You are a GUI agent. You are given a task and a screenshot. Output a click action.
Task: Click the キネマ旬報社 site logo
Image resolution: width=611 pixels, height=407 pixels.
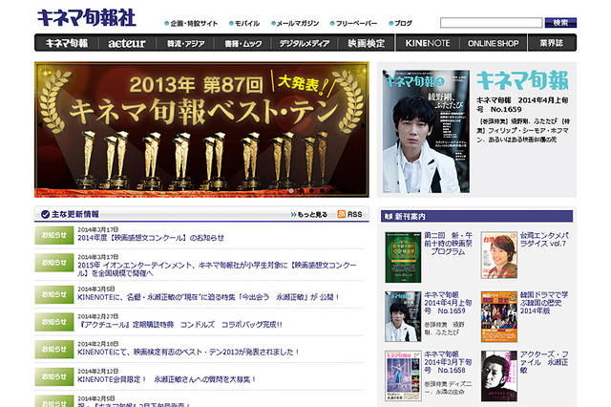(x=87, y=17)
